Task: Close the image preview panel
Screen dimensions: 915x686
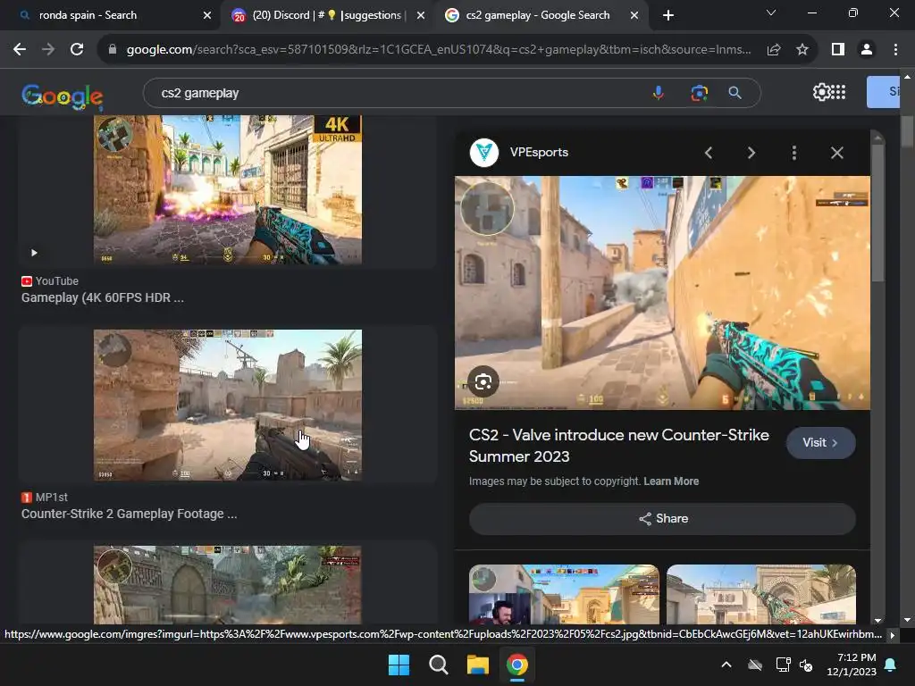Action: [x=836, y=153]
